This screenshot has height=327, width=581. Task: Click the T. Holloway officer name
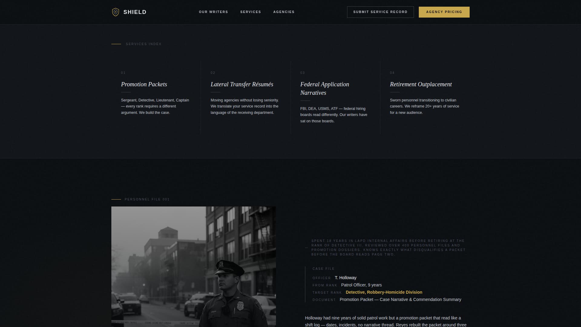point(346,278)
